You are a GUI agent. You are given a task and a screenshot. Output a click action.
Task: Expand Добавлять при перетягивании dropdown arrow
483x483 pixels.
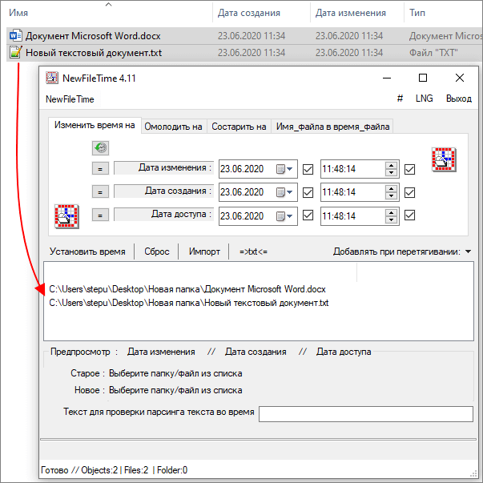469,252
